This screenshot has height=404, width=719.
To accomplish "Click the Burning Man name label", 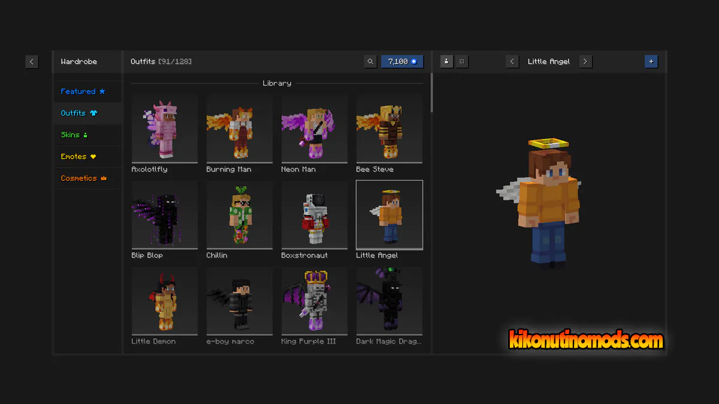I will (x=229, y=169).
